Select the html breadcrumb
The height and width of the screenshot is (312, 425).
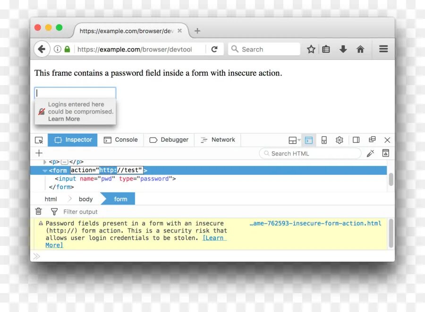pos(51,199)
